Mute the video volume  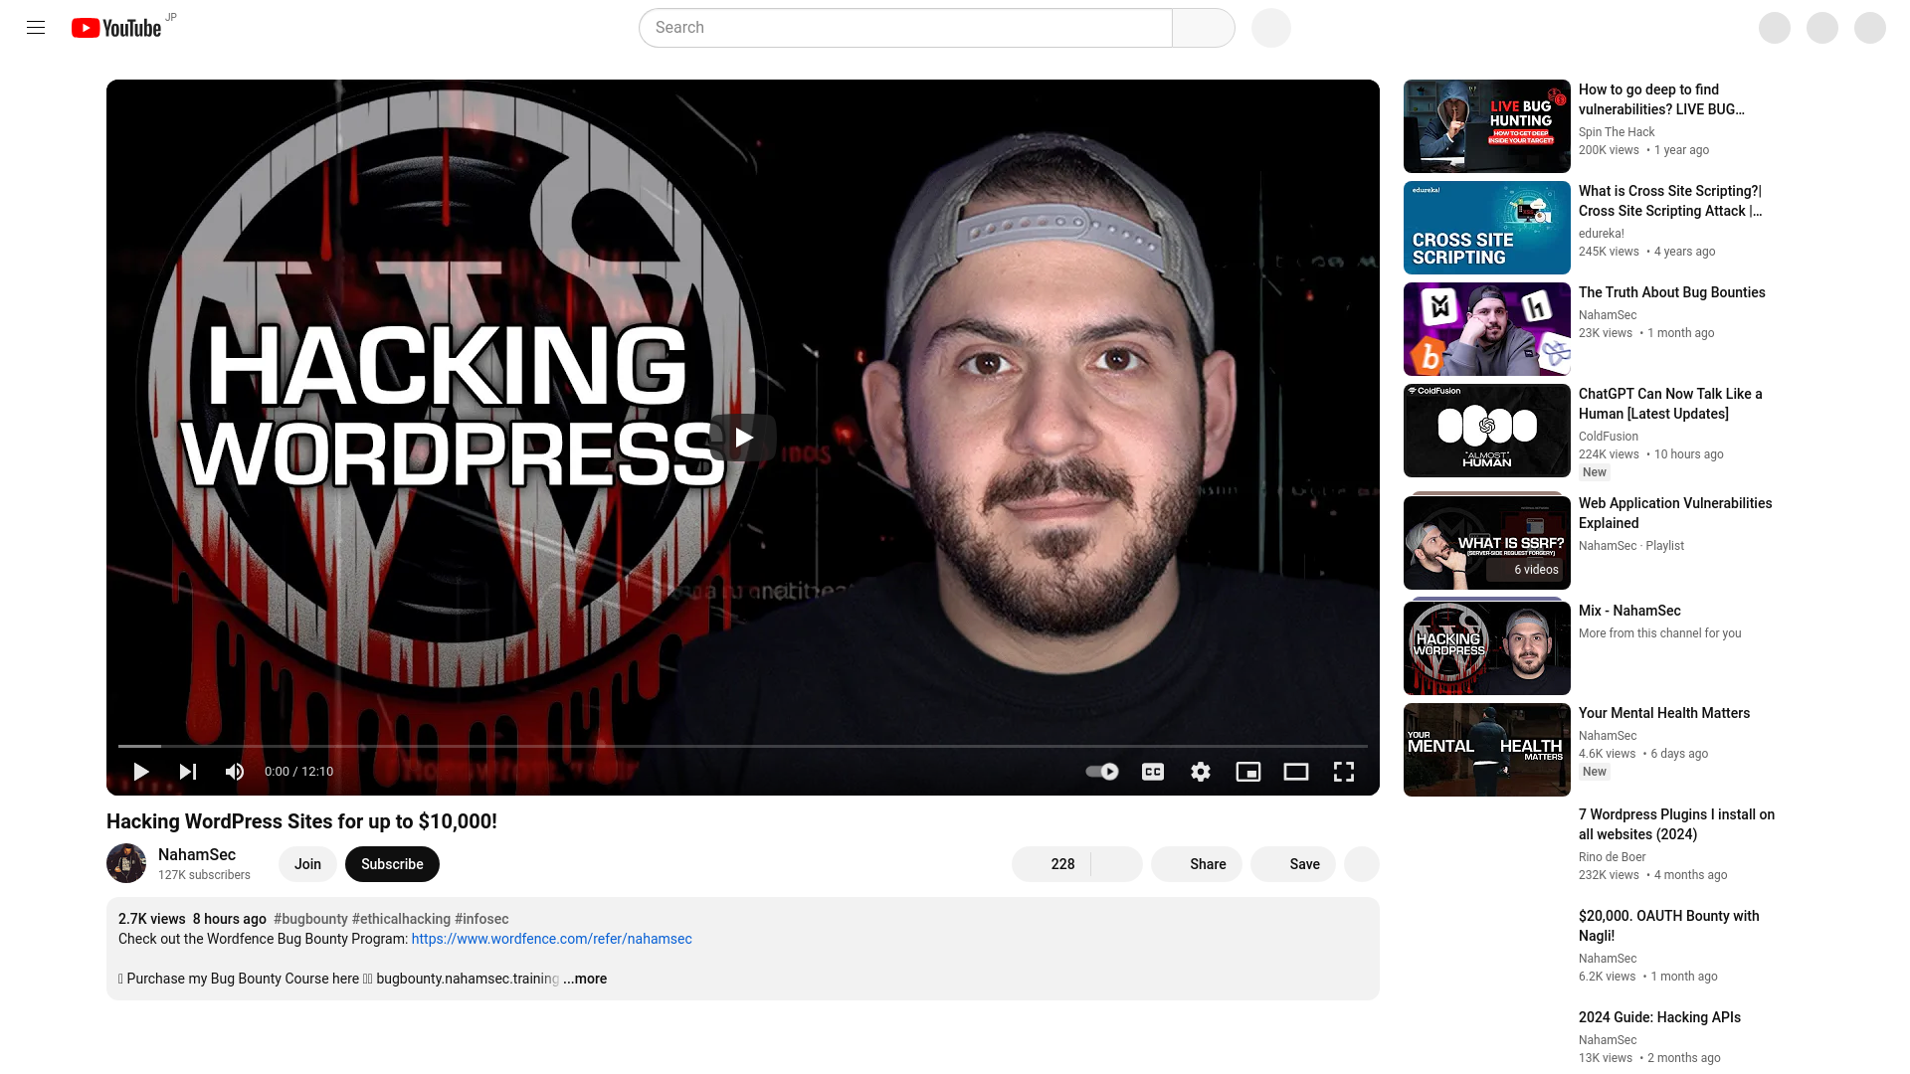pyautogui.click(x=235, y=772)
